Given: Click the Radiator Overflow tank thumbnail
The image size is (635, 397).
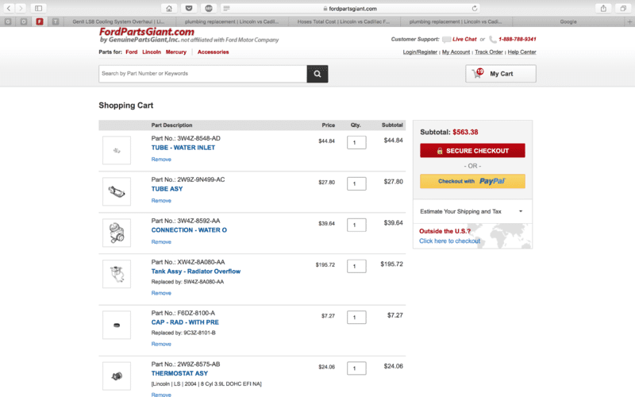Looking at the screenshot, I should [x=117, y=273].
